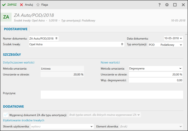
Task: Click the Etykietowanie środków trwałych link
Action: point(23,120)
